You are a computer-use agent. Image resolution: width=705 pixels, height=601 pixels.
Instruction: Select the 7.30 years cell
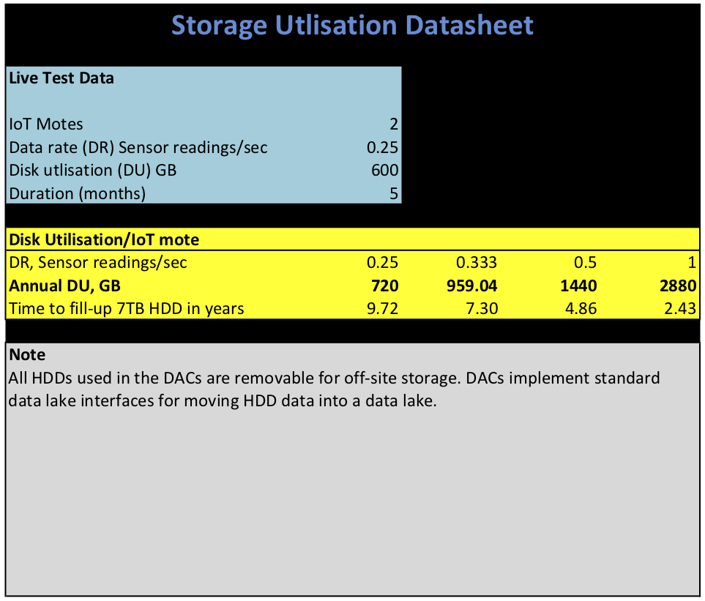pos(482,308)
